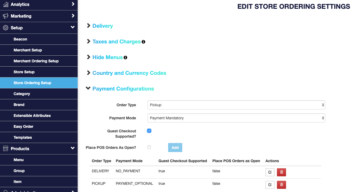Viewport: 357px width, 192px height.
Task: Edit the DELIVERY payment configuration row
Action: click(x=270, y=172)
